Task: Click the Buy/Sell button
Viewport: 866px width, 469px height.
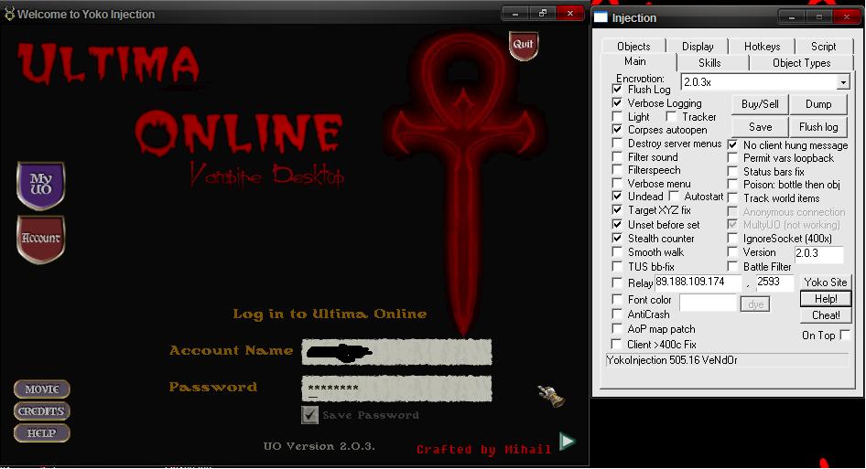Action: coord(760,104)
